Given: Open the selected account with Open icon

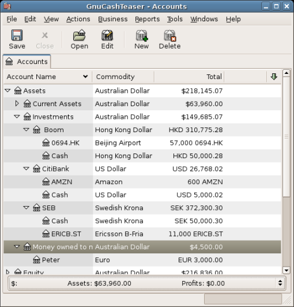Looking at the screenshot, I should click(79, 35).
